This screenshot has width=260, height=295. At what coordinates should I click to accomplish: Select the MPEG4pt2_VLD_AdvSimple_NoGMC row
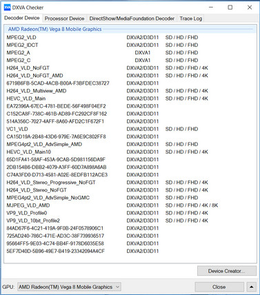(130, 198)
